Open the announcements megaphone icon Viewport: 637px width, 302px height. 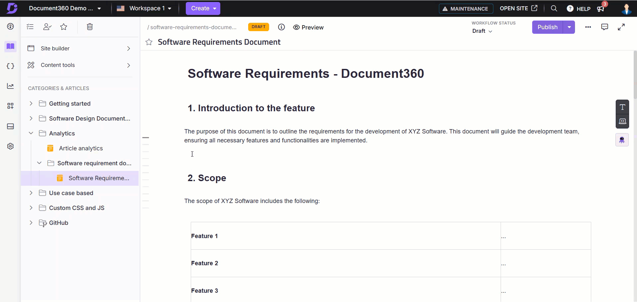601,9
